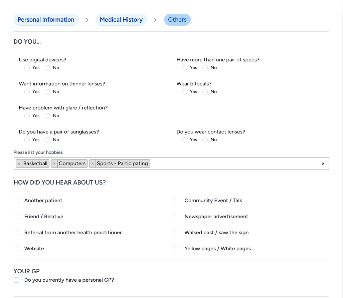Click the chevron after Personal Information
343x298 pixels.
point(87,20)
